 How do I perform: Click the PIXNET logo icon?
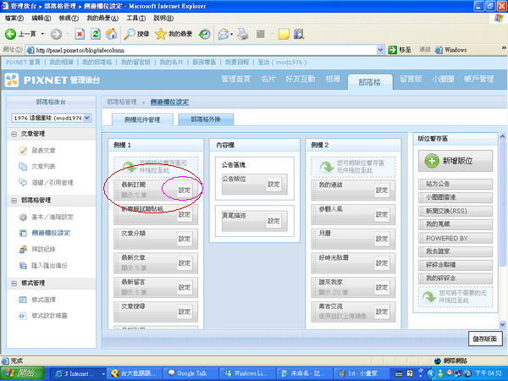(x=12, y=80)
